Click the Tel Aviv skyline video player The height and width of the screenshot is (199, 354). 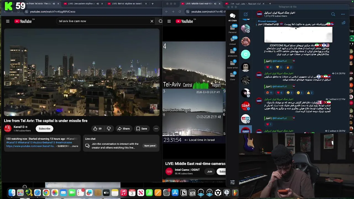pyautogui.click(x=82, y=72)
